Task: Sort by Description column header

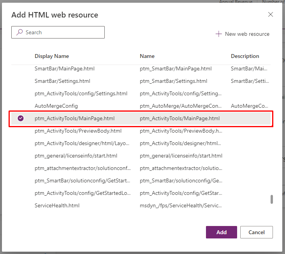Action: 245,56
